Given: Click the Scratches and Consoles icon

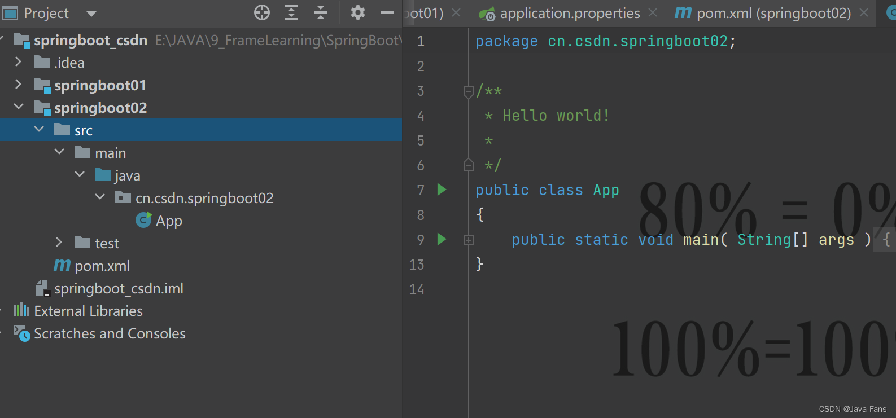Looking at the screenshot, I should pos(21,333).
